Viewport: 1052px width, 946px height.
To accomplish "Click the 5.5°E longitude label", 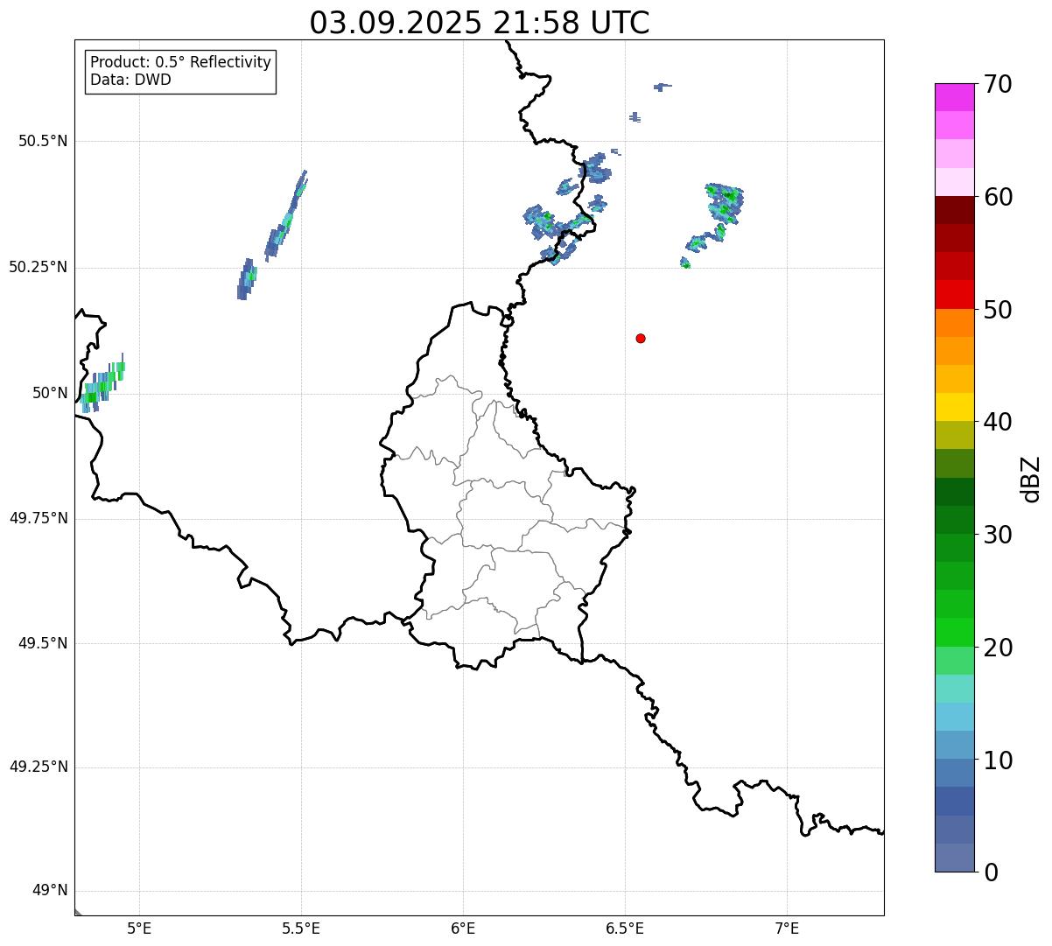I will tap(301, 928).
